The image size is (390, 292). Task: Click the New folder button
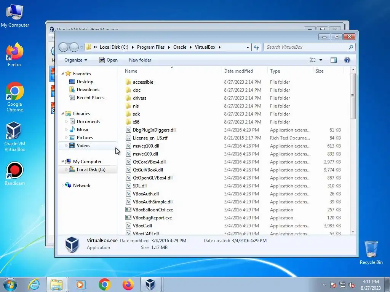click(140, 60)
